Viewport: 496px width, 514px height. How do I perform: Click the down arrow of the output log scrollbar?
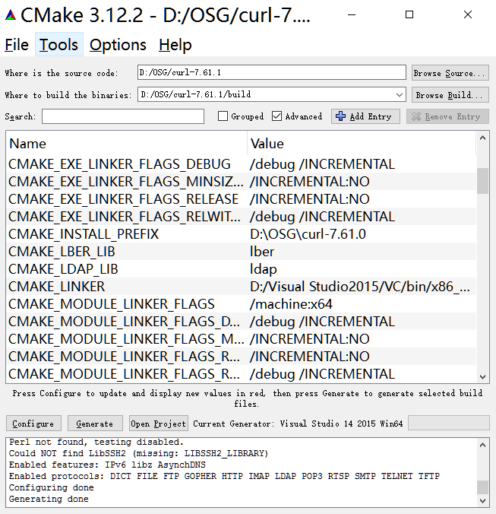pyautogui.click(x=482, y=500)
